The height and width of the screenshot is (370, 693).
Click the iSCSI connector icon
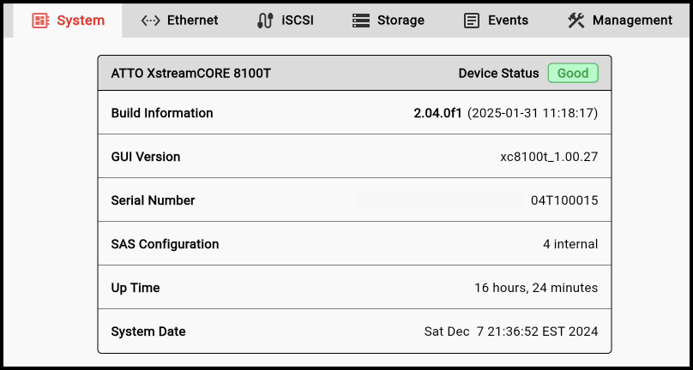[x=265, y=21]
